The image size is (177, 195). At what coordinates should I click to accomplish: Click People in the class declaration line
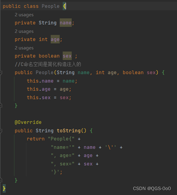pyautogui.click(x=51, y=6)
